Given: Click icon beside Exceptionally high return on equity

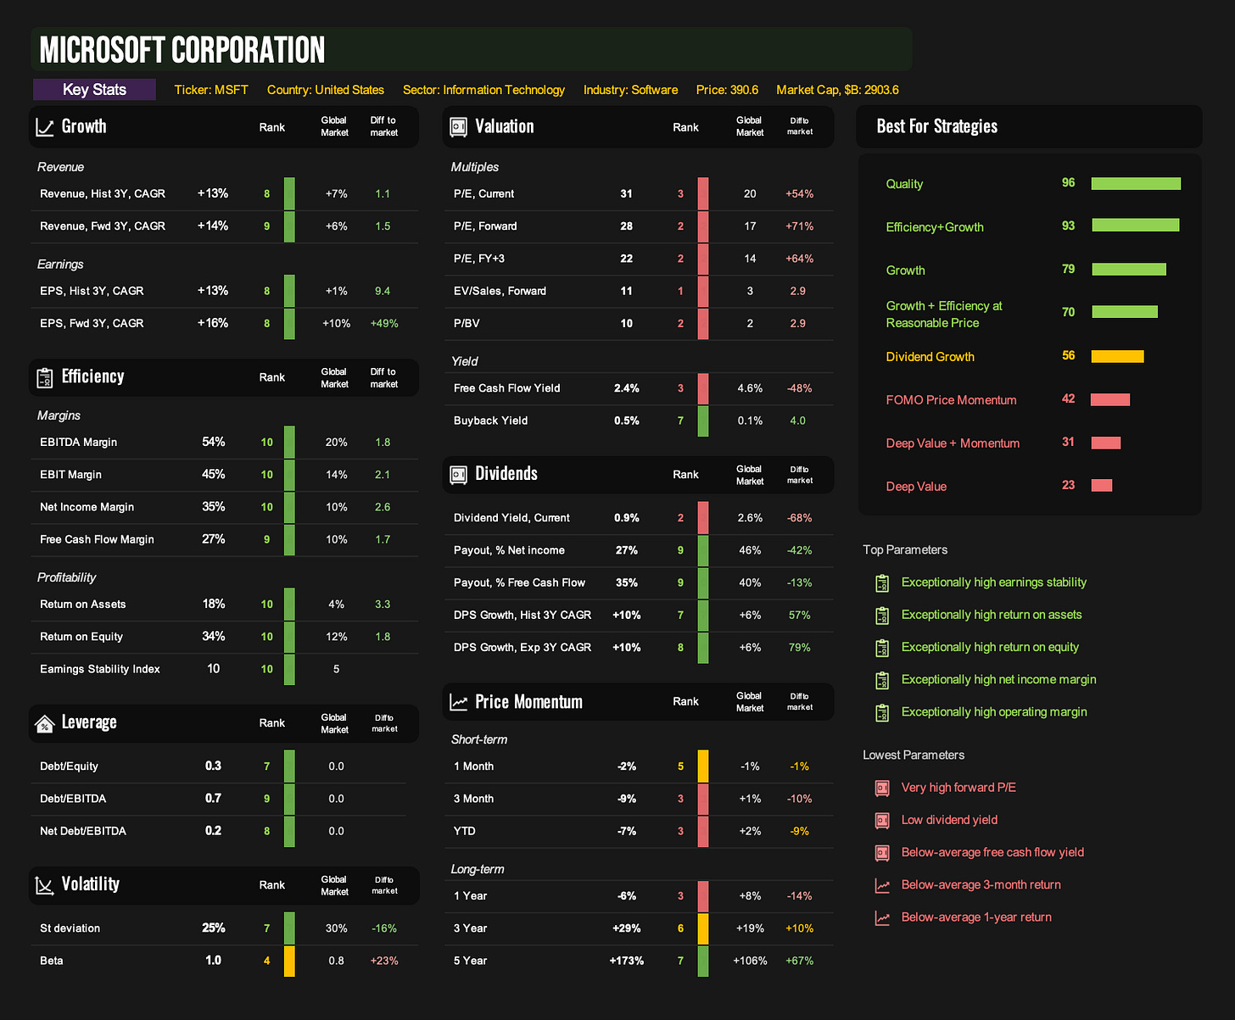Looking at the screenshot, I should coord(882,648).
